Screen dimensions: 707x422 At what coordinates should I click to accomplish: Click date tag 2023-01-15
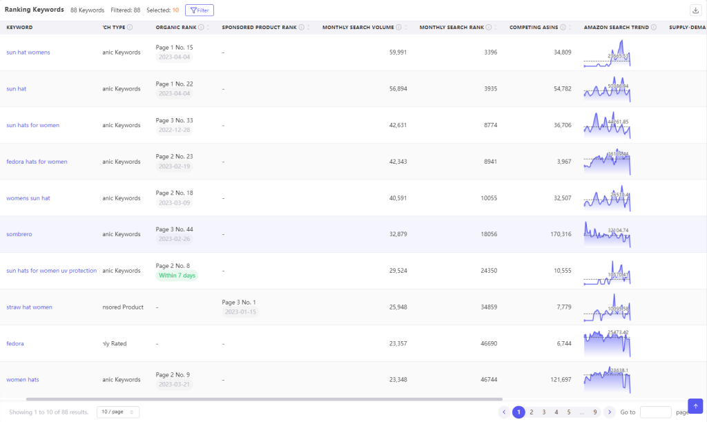click(x=240, y=312)
